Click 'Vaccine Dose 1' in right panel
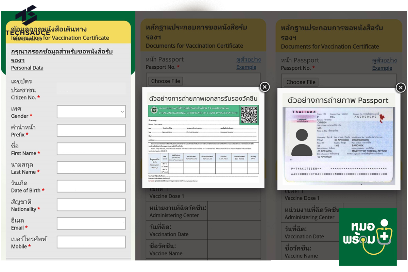Screen dimensions: 408x272 click(x=302, y=198)
